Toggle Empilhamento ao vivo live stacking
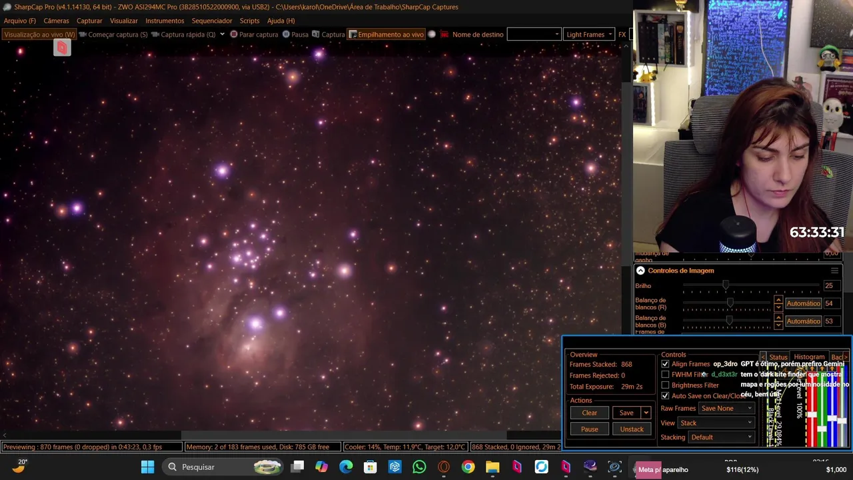The image size is (853, 480). tap(387, 35)
